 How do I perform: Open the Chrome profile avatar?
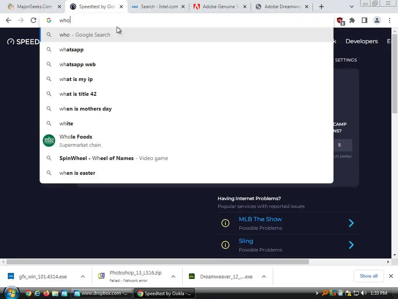tap(377, 20)
